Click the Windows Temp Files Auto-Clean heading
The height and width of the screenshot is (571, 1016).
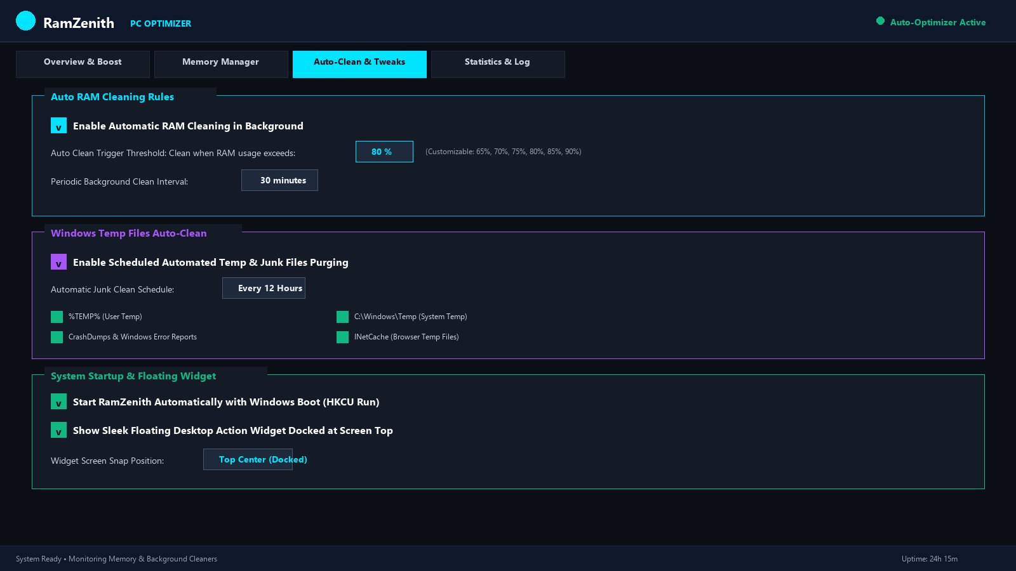click(129, 233)
